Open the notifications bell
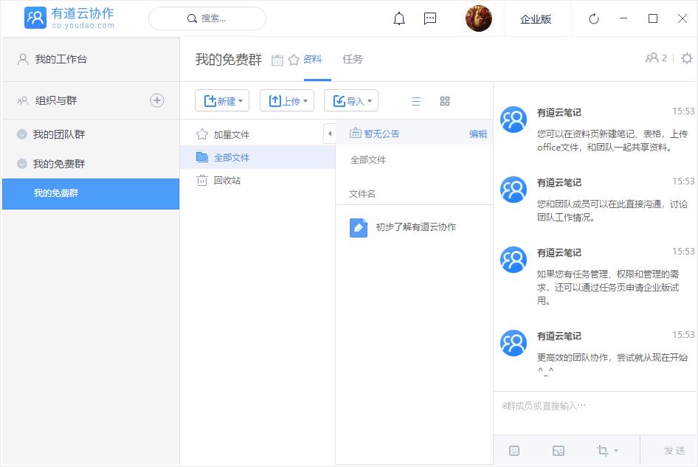The image size is (698, 467). pyautogui.click(x=399, y=18)
